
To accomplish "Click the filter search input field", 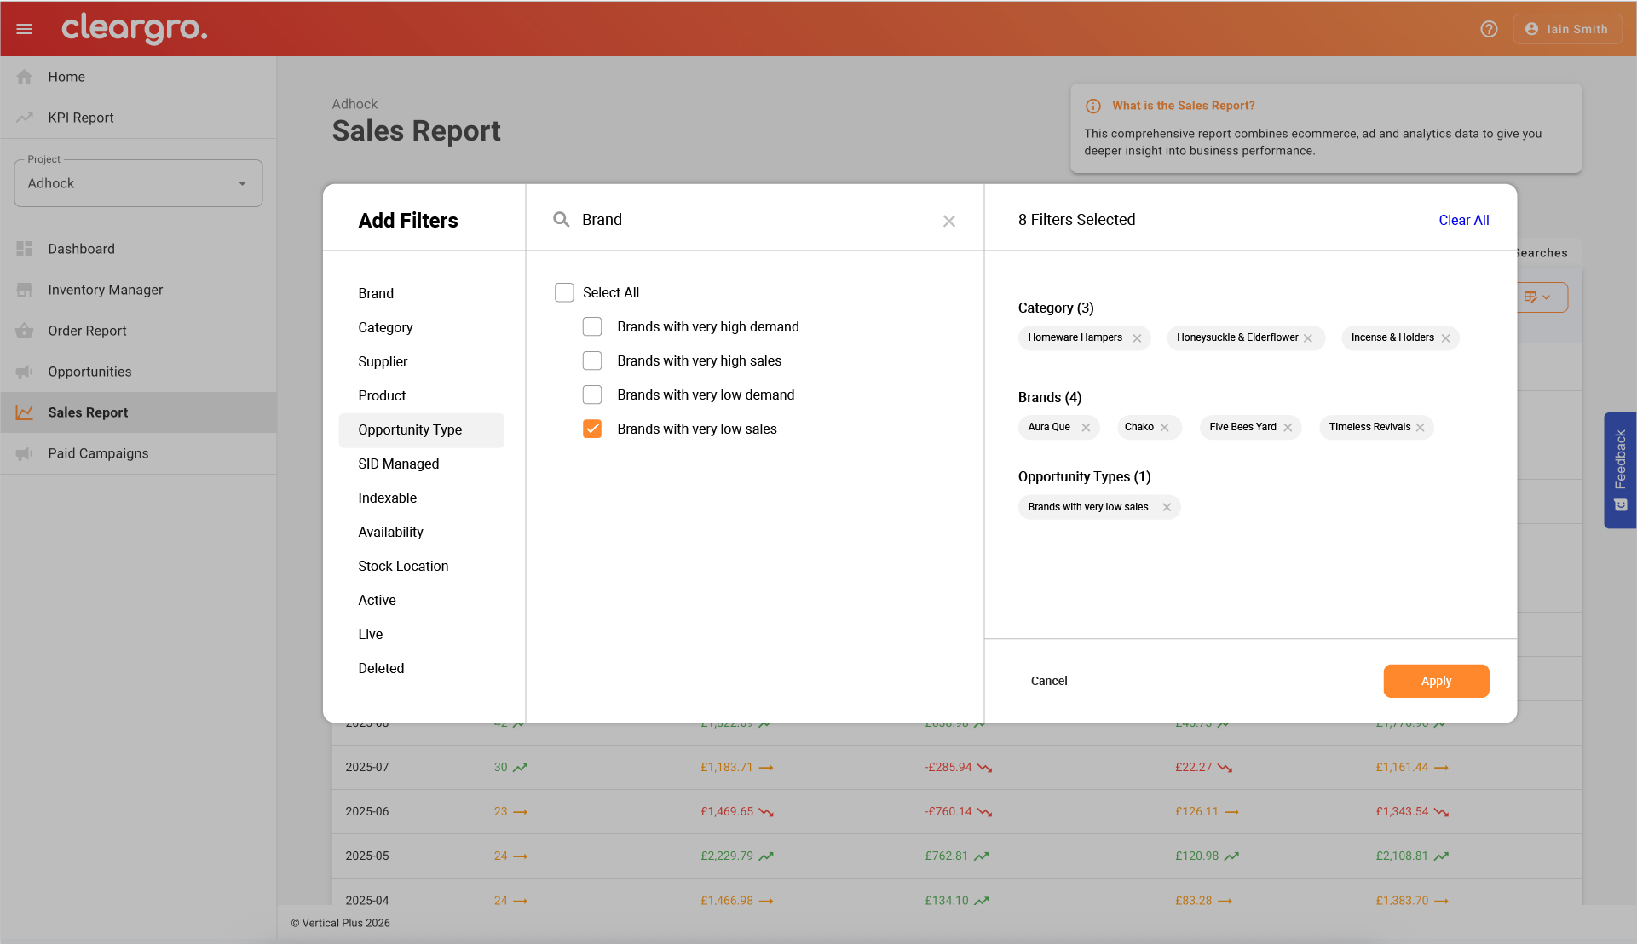I will (x=754, y=220).
